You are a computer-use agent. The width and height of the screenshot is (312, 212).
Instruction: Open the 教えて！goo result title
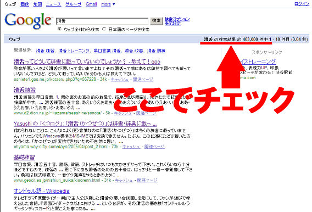click(x=87, y=62)
